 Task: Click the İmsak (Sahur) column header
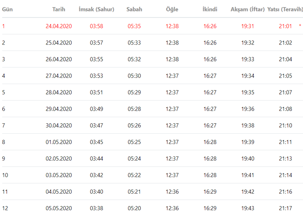tap(96, 9)
